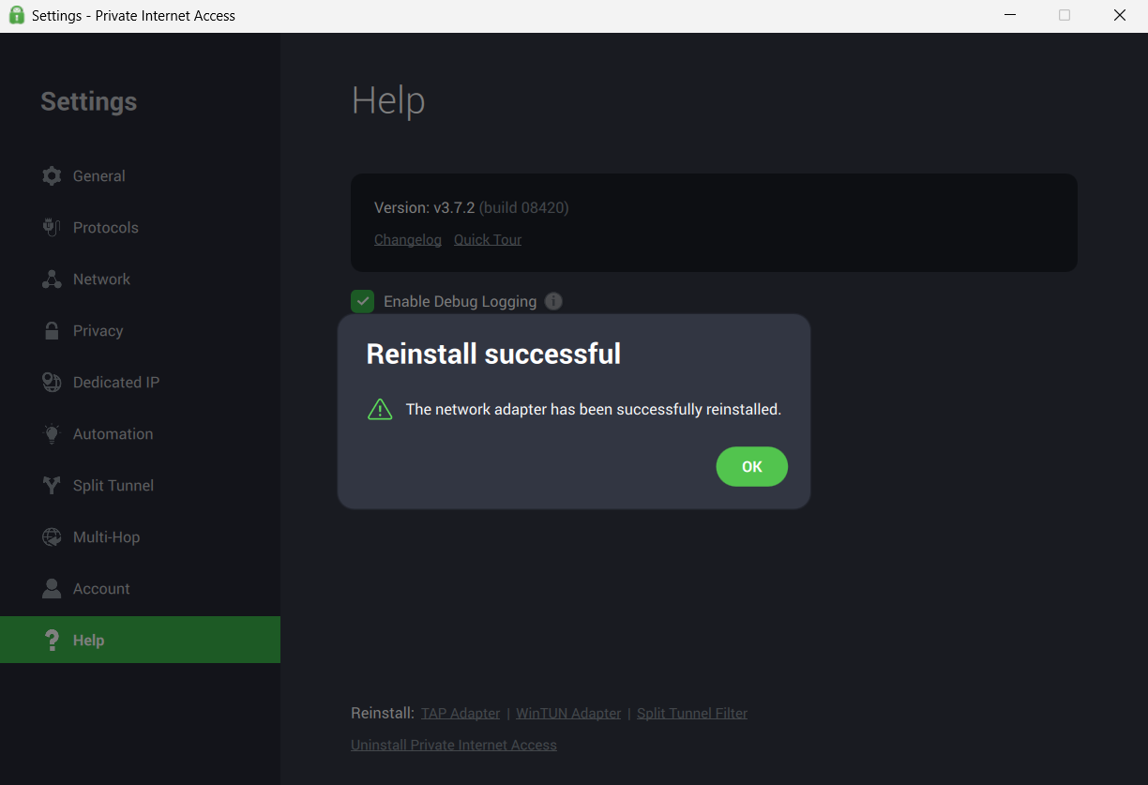This screenshot has height=785, width=1148.
Task: Confirm the dialog with OK
Action: click(751, 467)
